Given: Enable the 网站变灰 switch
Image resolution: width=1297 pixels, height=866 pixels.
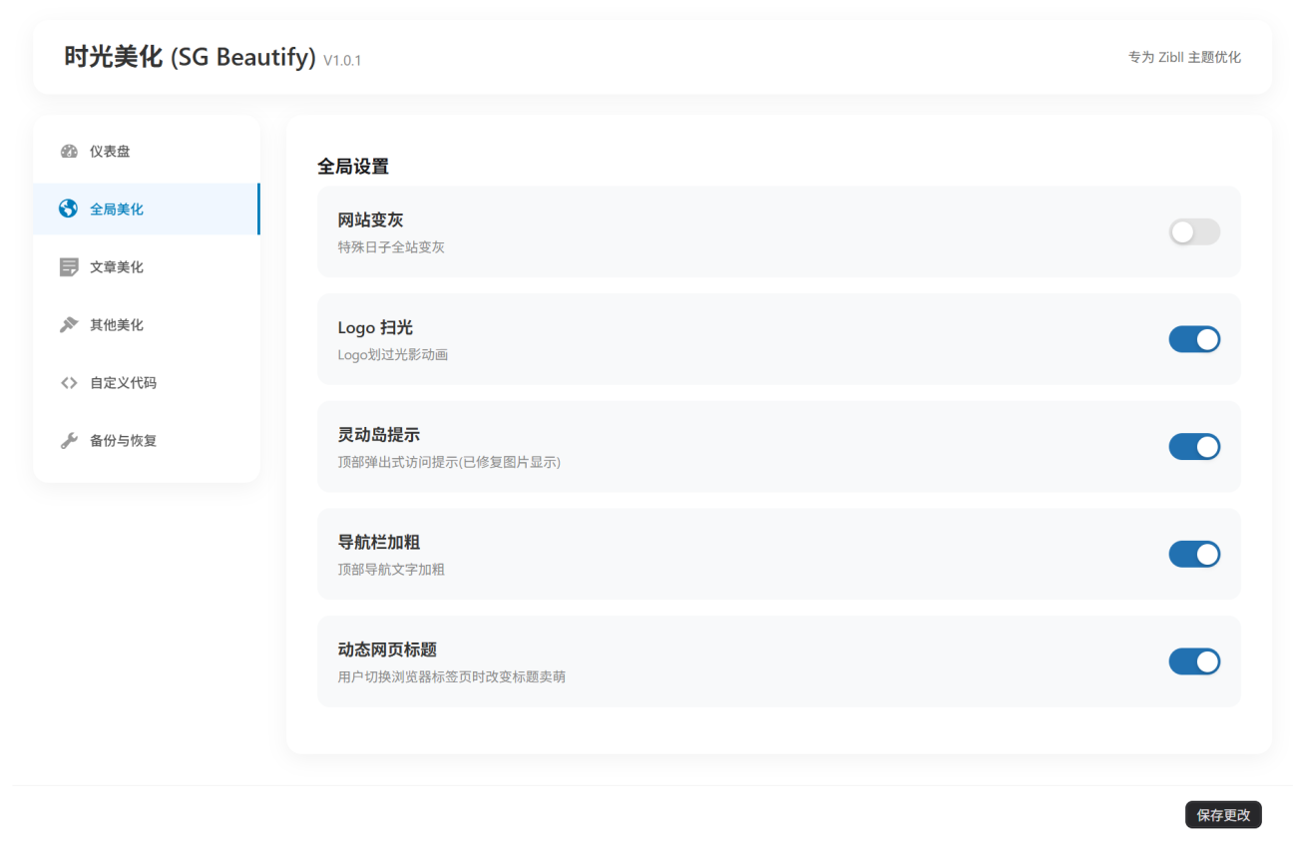Looking at the screenshot, I should pos(1194,231).
